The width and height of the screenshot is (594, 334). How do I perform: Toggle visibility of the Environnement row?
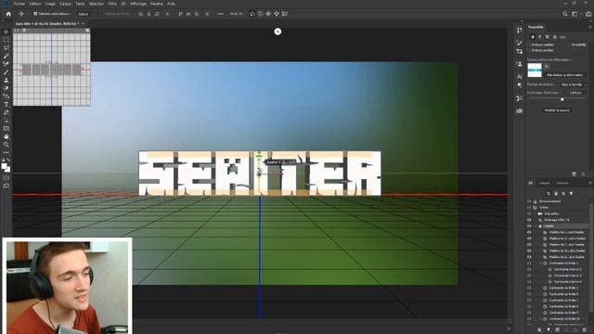[529, 201]
